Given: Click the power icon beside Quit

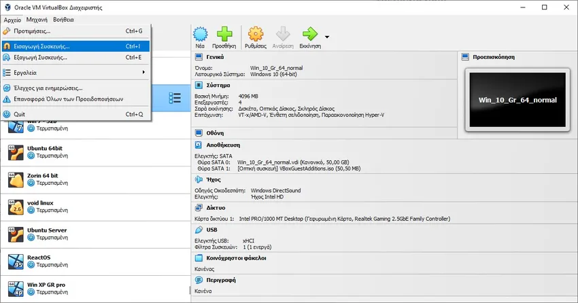Looking at the screenshot, I should click(7, 114).
